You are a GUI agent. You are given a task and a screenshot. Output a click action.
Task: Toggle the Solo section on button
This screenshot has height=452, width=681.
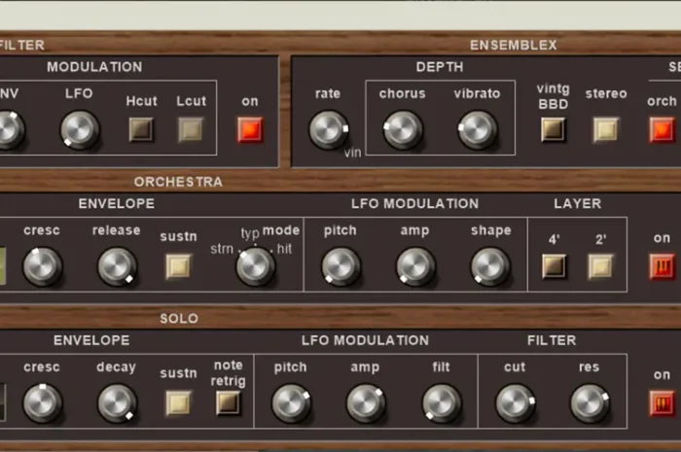pos(662,402)
